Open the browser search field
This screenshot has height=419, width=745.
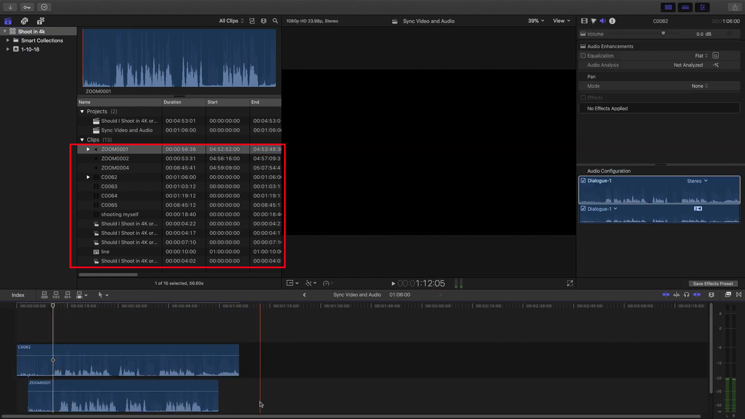pyautogui.click(x=275, y=21)
